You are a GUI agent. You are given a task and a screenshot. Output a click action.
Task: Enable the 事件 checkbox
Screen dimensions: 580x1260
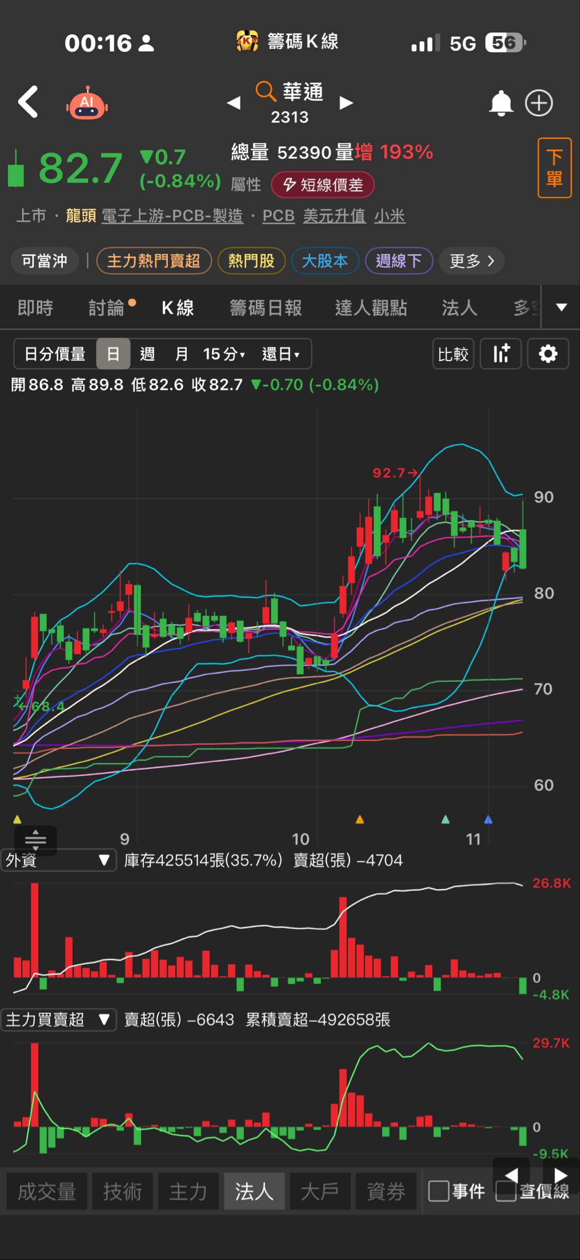438,1190
